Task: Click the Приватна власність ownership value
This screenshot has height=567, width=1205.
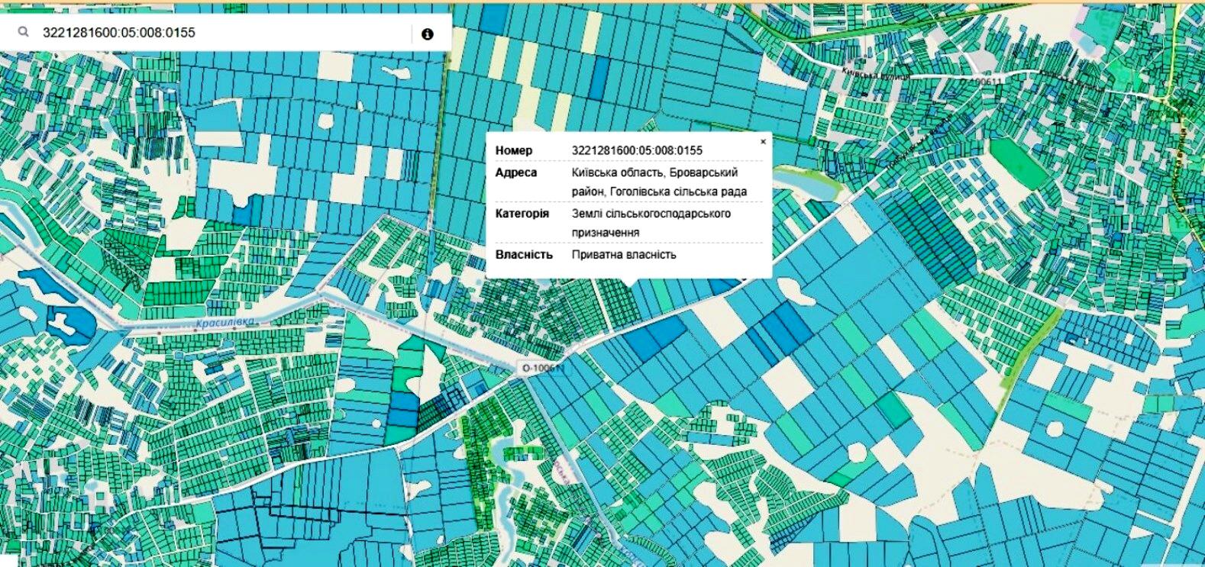Action: [x=624, y=255]
